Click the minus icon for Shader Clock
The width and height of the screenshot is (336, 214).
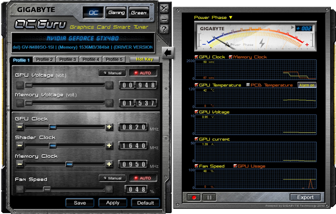coord(20,145)
